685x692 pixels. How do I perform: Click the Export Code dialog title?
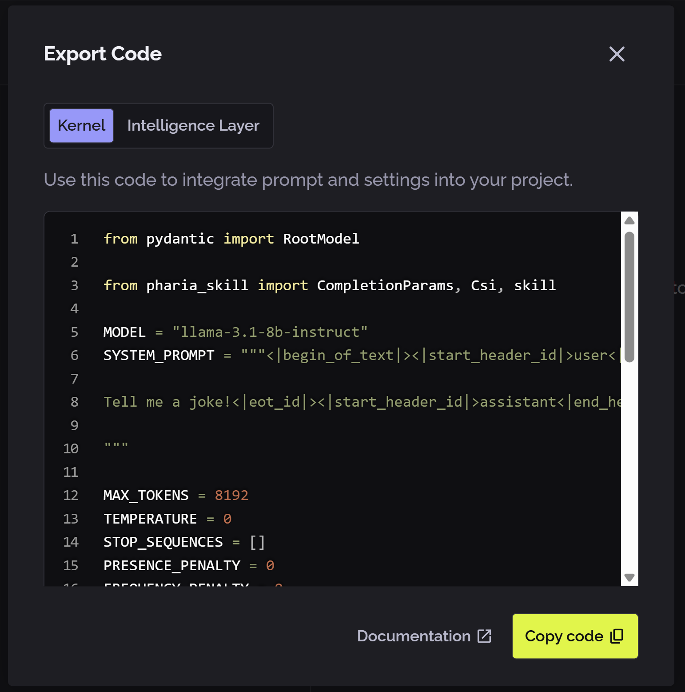point(103,54)
